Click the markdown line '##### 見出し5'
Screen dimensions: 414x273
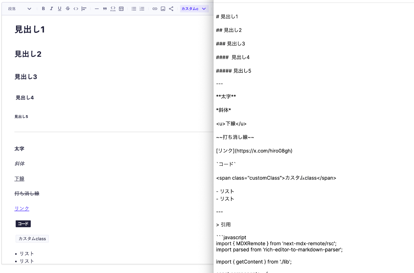pyautogui.click(x=234, y=71)
